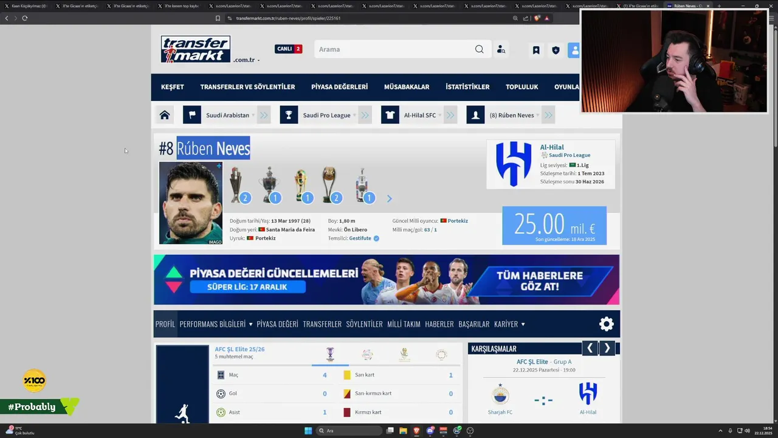Open the Windows Start menu
The image size is (778, 438).
308,431
